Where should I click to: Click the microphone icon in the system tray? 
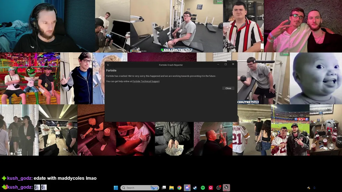pos(314,188)
